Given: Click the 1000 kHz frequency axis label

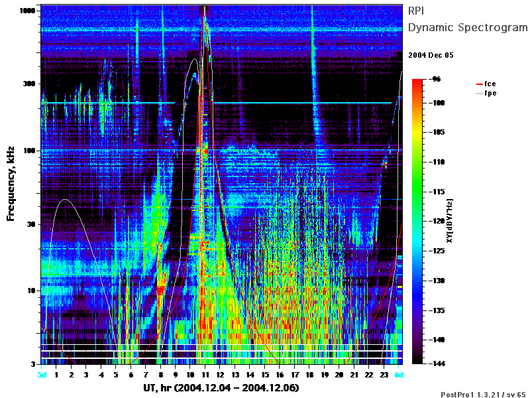Looking at the screenshot, I should [x=28, y=11].
